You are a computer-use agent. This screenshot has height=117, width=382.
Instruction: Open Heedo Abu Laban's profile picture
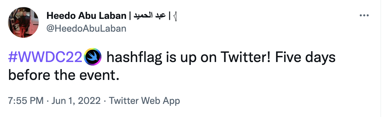[x=23, y=22]
